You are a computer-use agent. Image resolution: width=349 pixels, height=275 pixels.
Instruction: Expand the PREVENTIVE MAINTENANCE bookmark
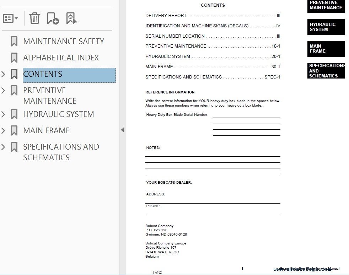click(4, 91)
